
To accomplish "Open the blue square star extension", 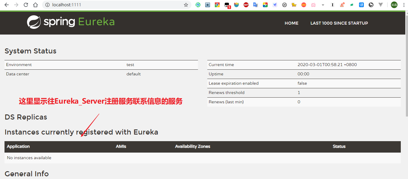I will coord(208,5).
